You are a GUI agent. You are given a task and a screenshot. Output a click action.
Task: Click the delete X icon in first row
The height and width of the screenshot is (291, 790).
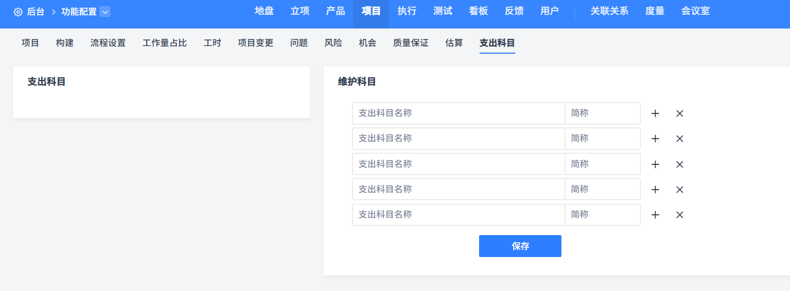680,113
